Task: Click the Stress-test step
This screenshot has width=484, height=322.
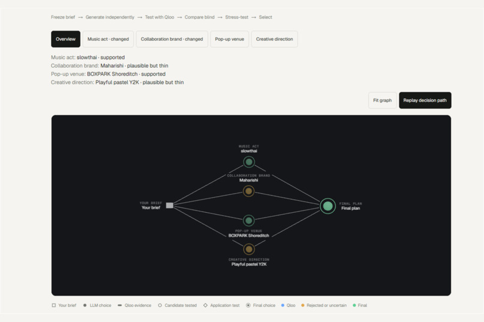Action: click(237, 17)
